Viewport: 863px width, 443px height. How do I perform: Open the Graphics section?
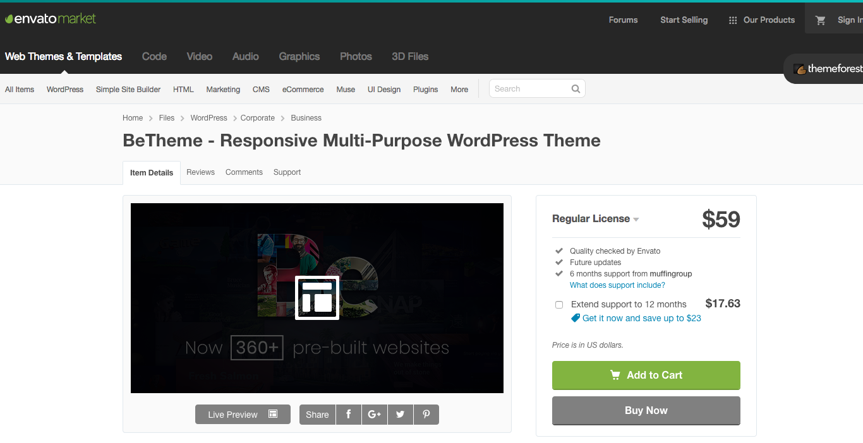coord(299,57)
